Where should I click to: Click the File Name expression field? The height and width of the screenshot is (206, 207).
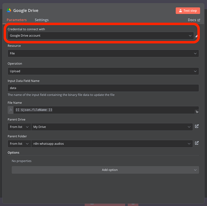(103, 110)
